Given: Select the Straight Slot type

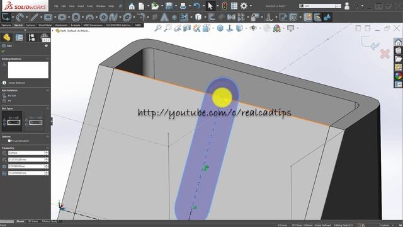Looking at the screenshot, I should pos(12,121).
